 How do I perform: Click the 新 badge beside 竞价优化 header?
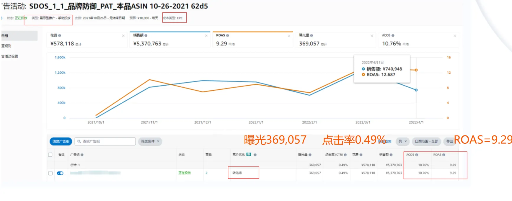(x=249, y=154)
